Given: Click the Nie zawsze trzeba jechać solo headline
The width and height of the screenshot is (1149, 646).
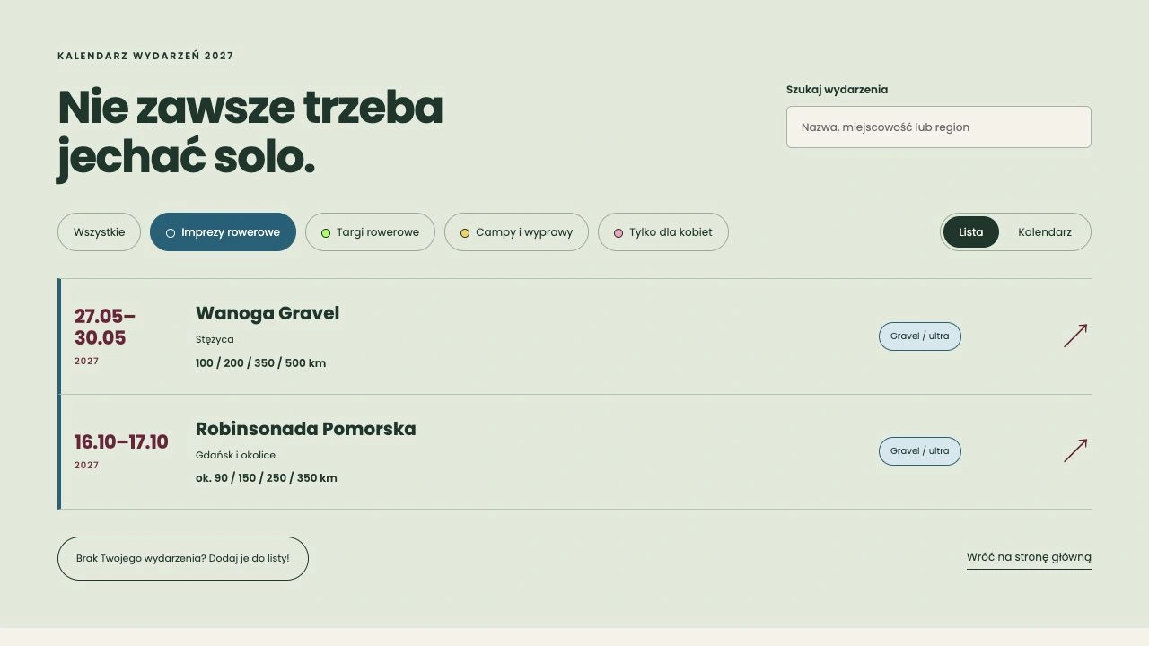Looking at the screenshot, I should click(250, 132).
